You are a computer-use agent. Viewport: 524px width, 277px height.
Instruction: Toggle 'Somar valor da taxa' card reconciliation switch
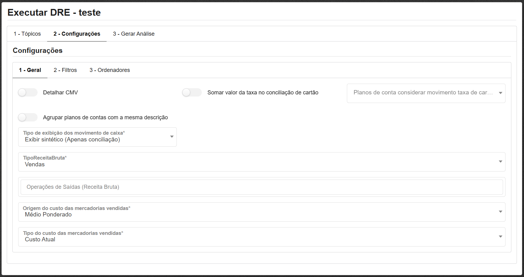192,93
